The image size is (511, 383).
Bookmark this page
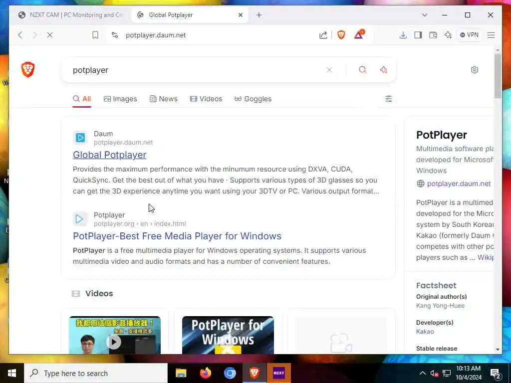pyautogui.click(x=95, y=35)
